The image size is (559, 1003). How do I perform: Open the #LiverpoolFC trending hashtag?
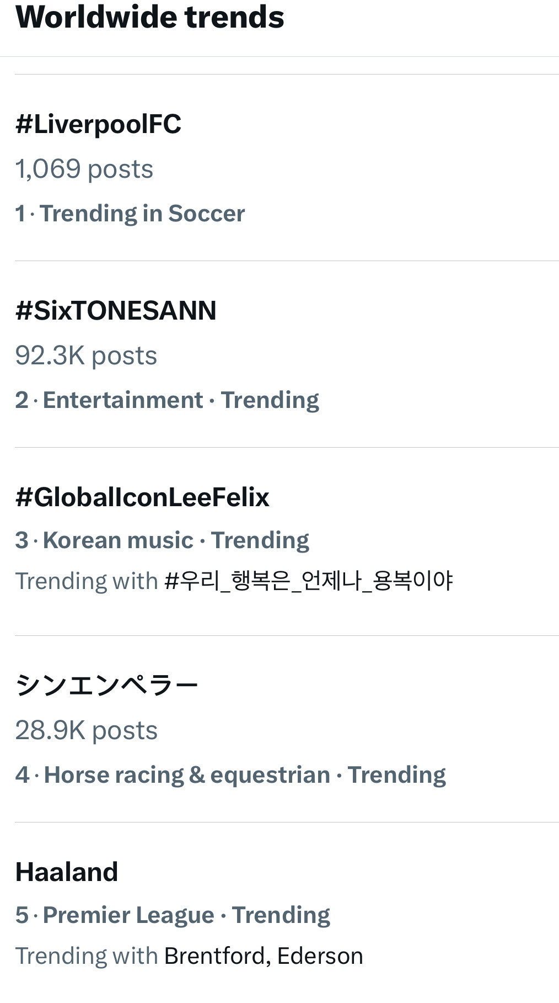[x=98, y=124]
